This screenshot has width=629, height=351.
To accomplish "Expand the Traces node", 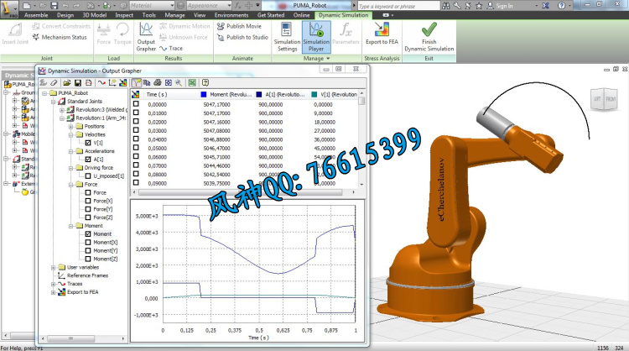I will [x=54, y=284].
